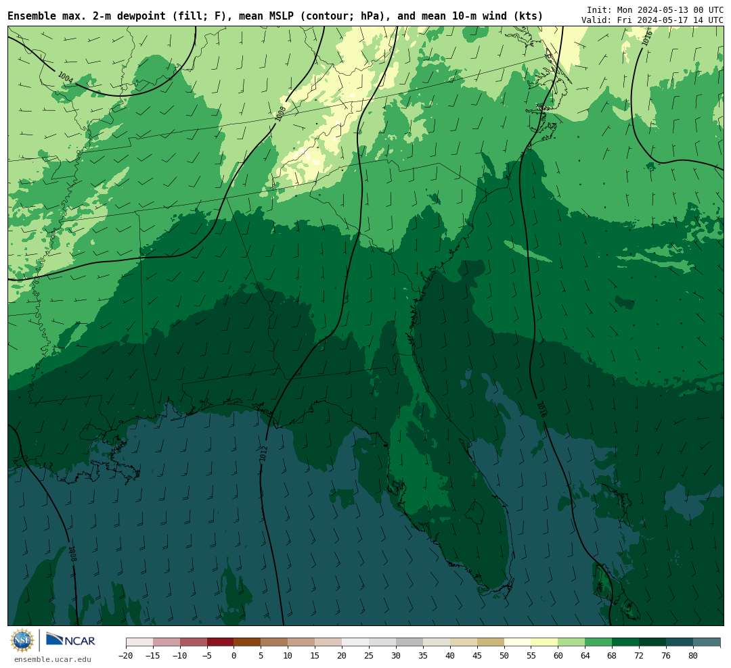
Task: Click the colorbar tick label '25'
Action: coord(369,656)
